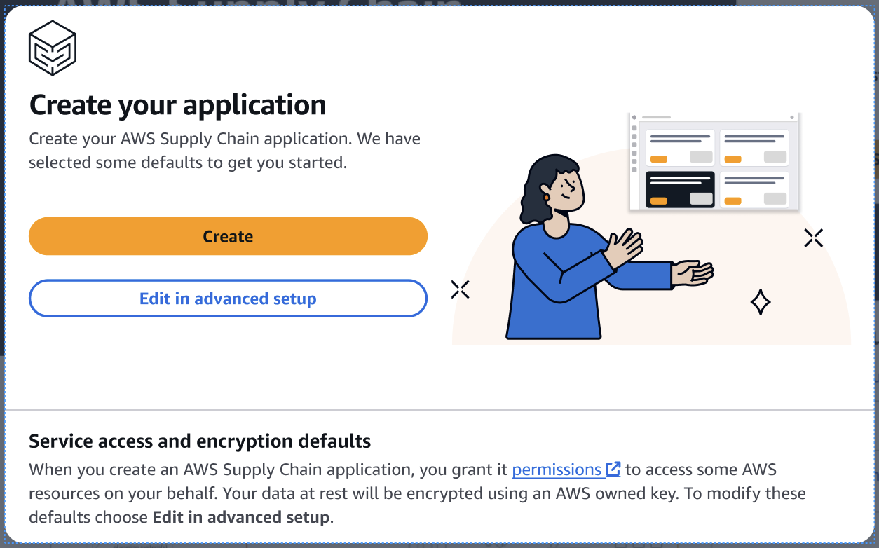This screenshot has width=879, height=548.
Task: Click the external link icon beside permissions
Action: (x=613, y=469)
